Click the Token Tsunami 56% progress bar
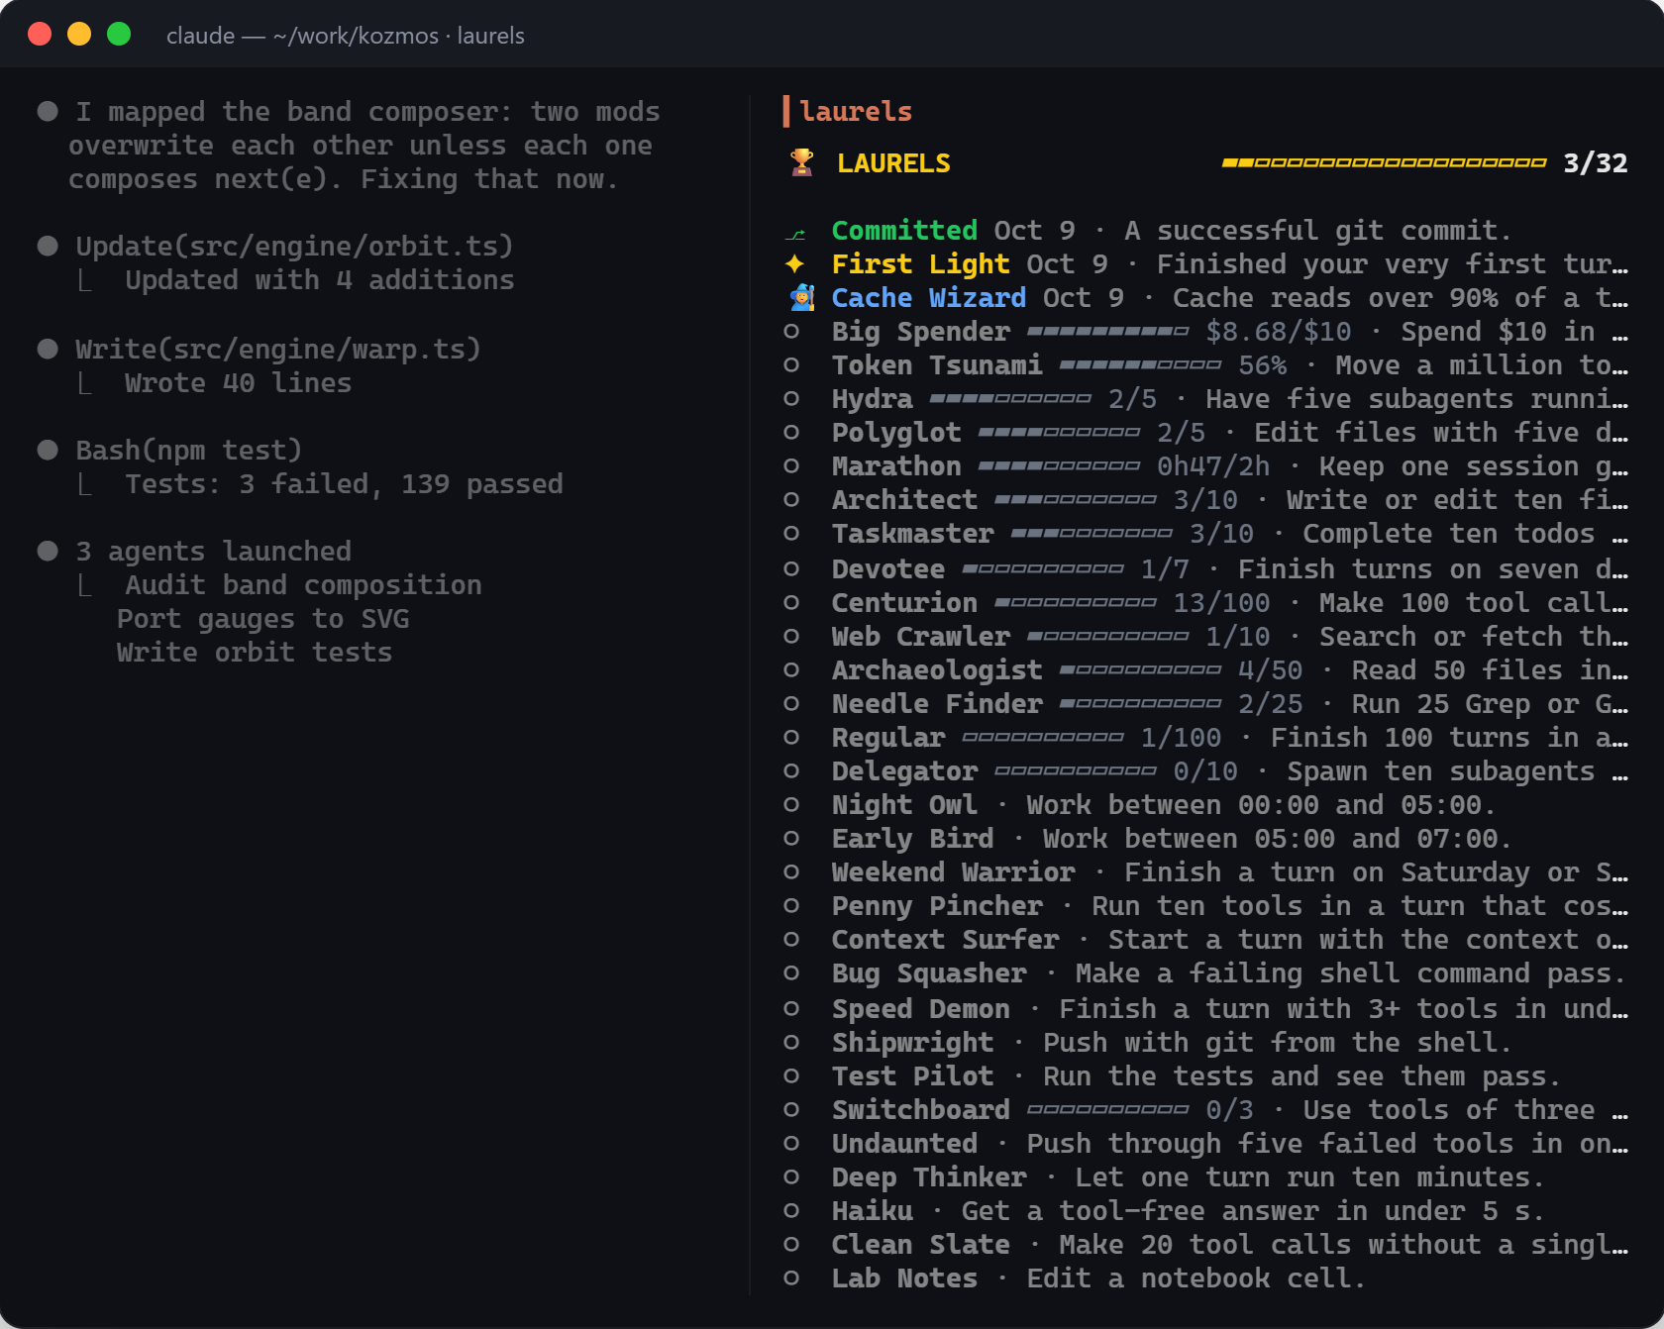The image size is (1664, 1329). 1140,365
